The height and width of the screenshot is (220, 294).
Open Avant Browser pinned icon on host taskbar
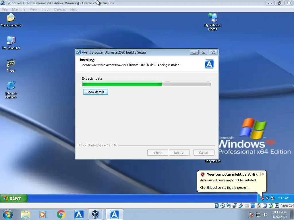[79, 214]
